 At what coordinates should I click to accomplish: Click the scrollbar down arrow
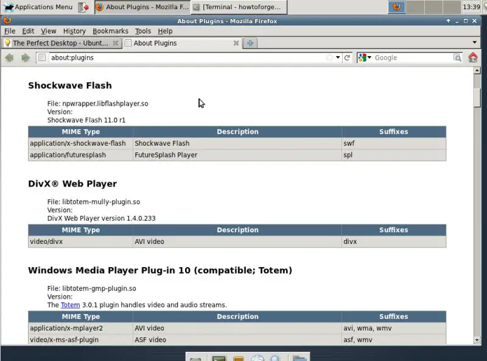coord(477,340)
